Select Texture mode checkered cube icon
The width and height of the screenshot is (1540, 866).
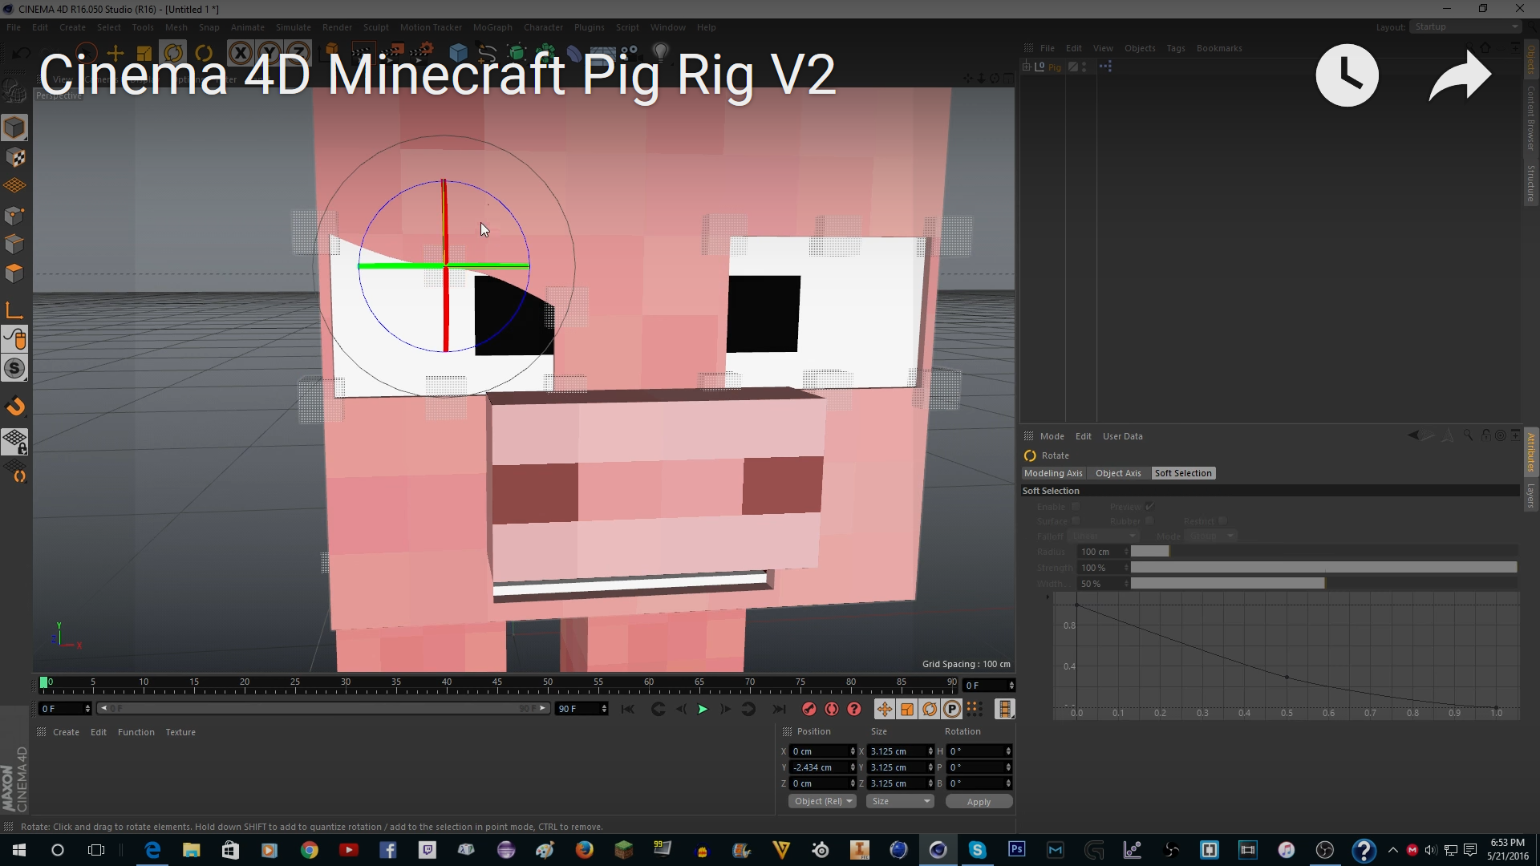14,157
